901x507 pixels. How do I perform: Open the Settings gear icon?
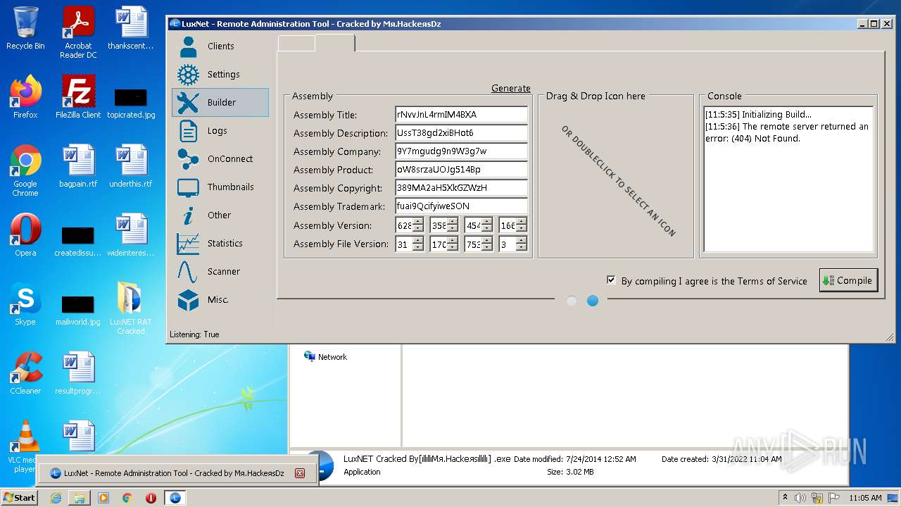188,75
